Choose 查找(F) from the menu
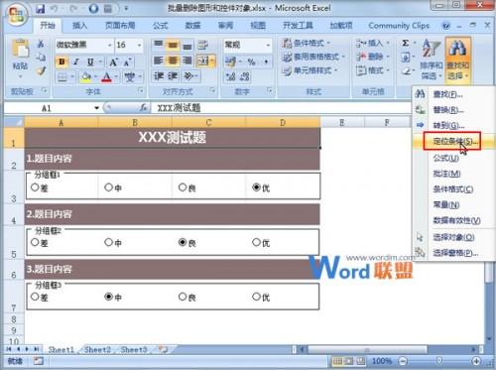This screenshot has height=370, width=496. [454, 94]
